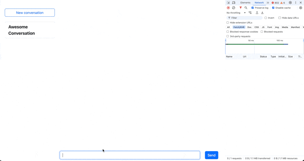304x161 pixels.
Task: Close the DevTools panel
Action: tap(301, 3)
